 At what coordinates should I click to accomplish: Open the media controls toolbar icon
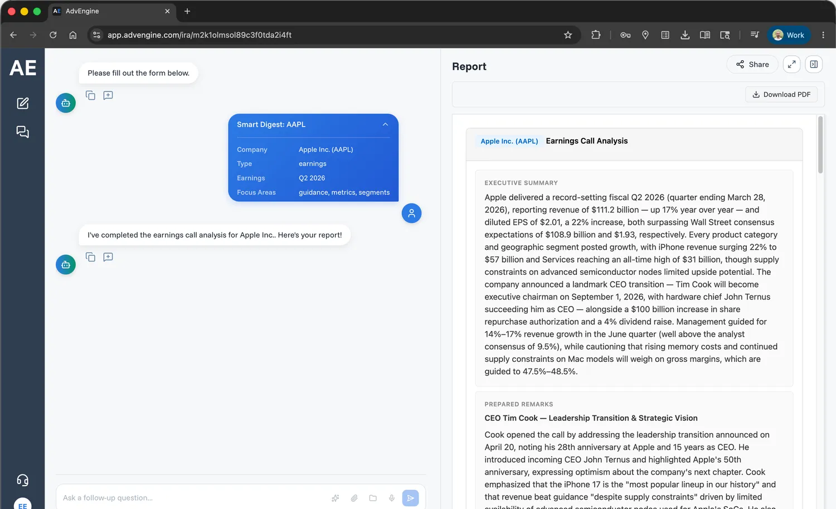pyautogui.click(x=755, y=35)
